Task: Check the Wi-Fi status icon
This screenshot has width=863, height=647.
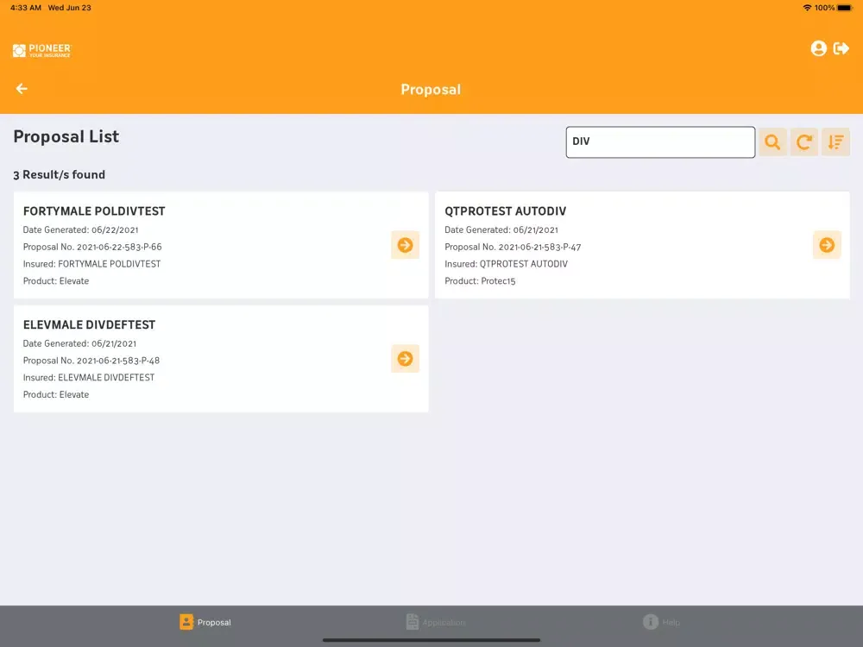Action: point(808,8)
